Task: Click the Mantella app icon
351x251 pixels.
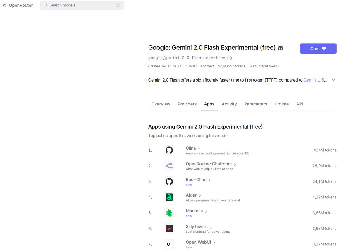Action: (x=169, y=213)
